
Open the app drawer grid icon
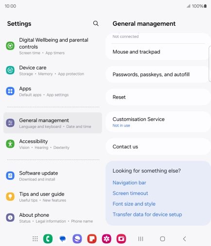click(35, 239)
